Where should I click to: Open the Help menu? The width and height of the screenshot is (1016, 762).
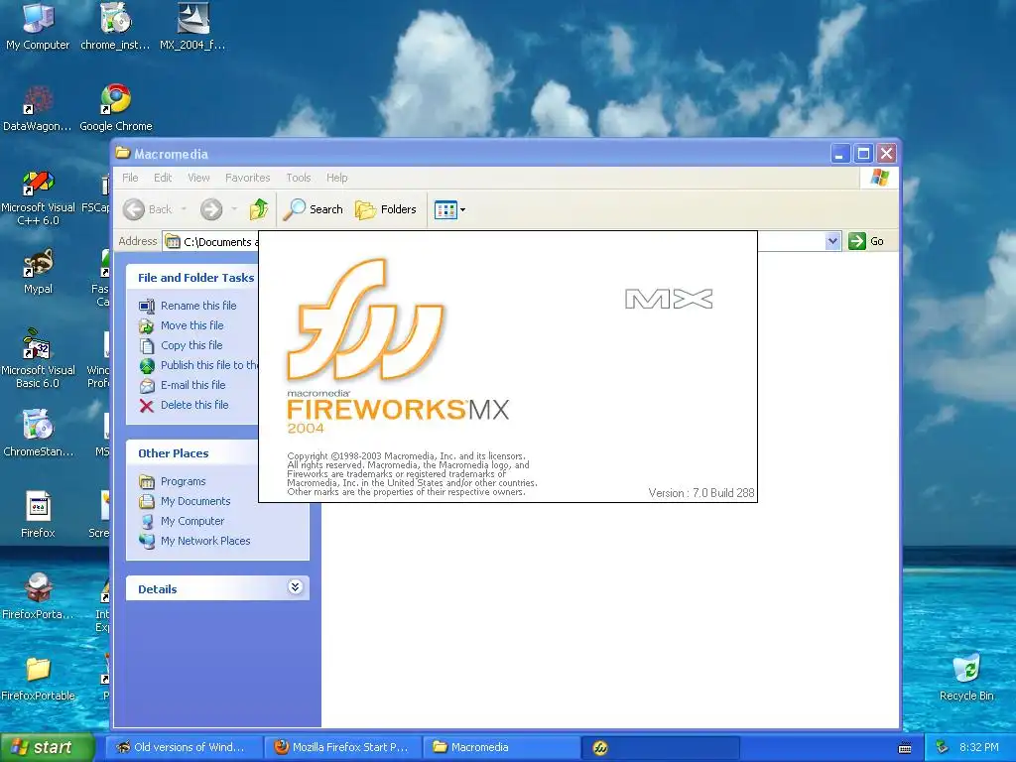(337, 178)
